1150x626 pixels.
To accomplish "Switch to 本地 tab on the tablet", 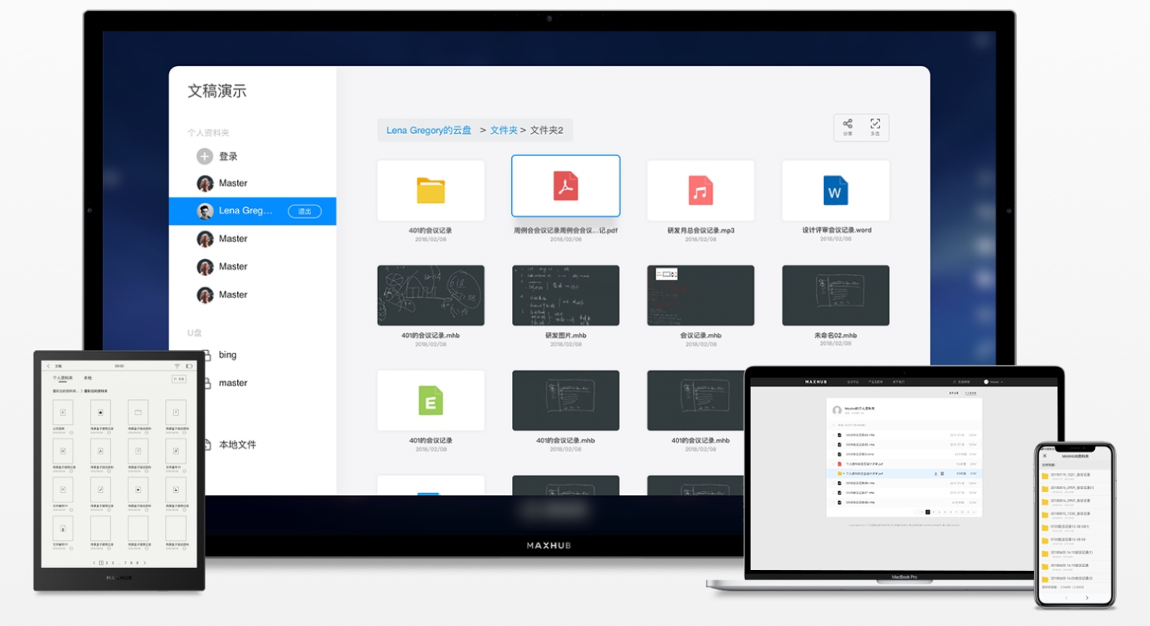I will 87,378.
